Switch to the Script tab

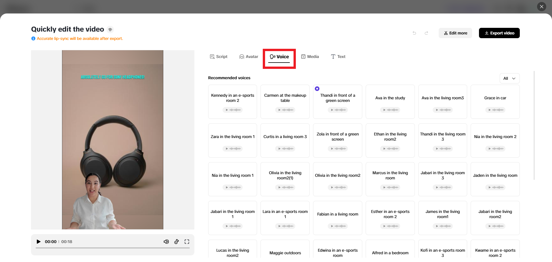coord(218,57)
